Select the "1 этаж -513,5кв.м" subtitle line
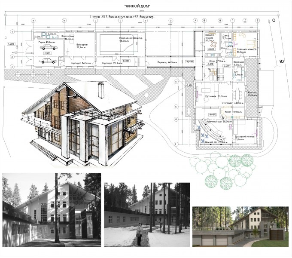The width and height of the screenshot is (292, 258). click(x=123, y=17)
